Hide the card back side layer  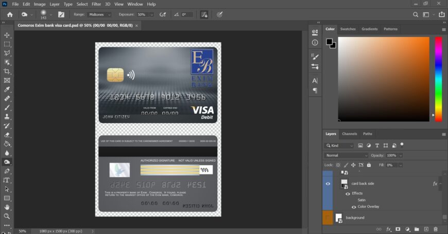pos(328,184)
